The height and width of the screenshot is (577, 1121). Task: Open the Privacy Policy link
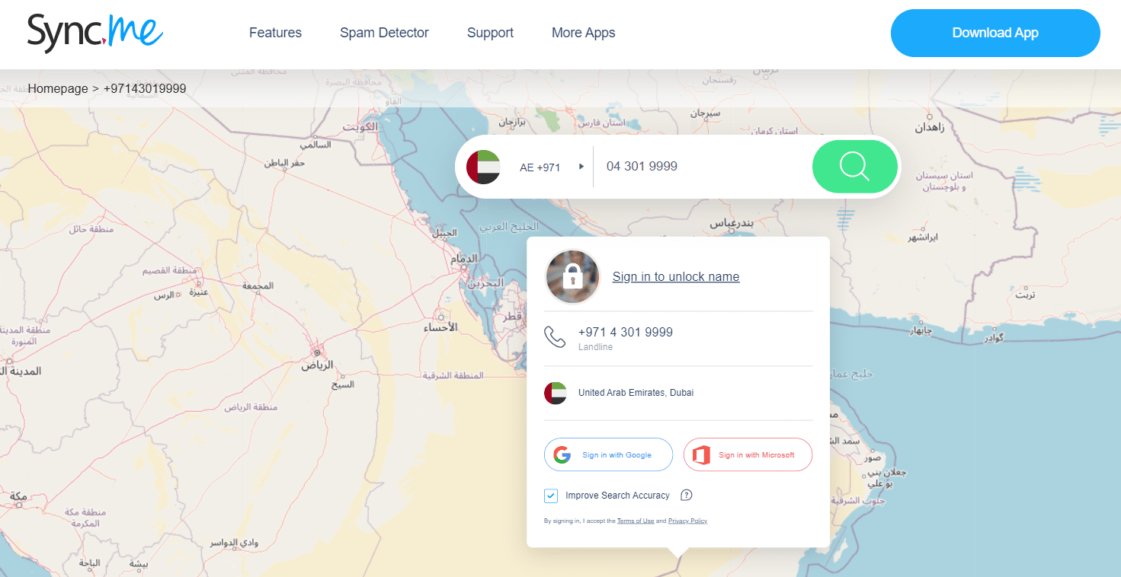(x=687, y=521)
